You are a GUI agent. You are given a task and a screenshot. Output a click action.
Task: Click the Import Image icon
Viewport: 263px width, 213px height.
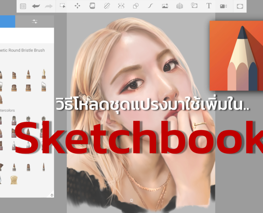click(165, 6)
